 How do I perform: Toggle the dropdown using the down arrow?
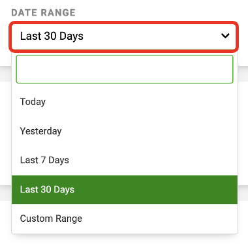point(225,36)
